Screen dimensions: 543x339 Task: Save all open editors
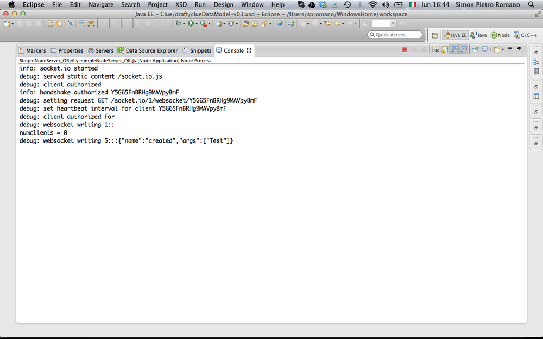point(29,24)
